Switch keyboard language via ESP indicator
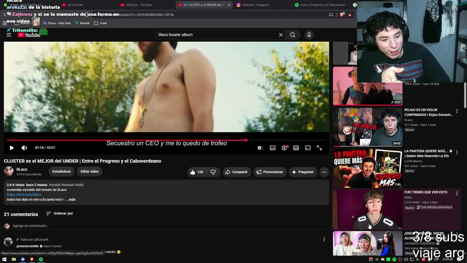This screenshot has width=467, height=263. 436,259
